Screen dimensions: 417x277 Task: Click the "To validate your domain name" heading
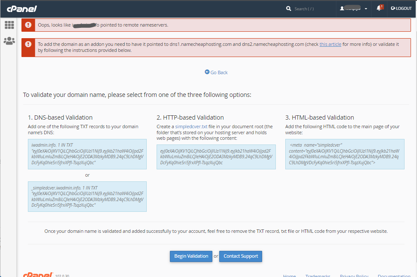click(137, 95)
